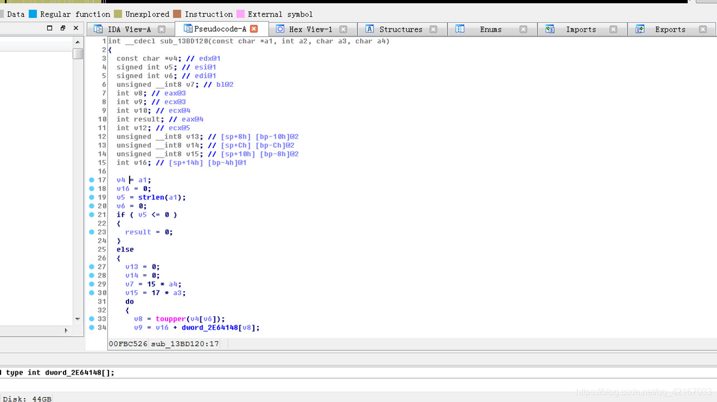The height and width of the screenshot is (402, 717).
Task: Close the Pseudocode-A tab
Action: coord(254,29)
